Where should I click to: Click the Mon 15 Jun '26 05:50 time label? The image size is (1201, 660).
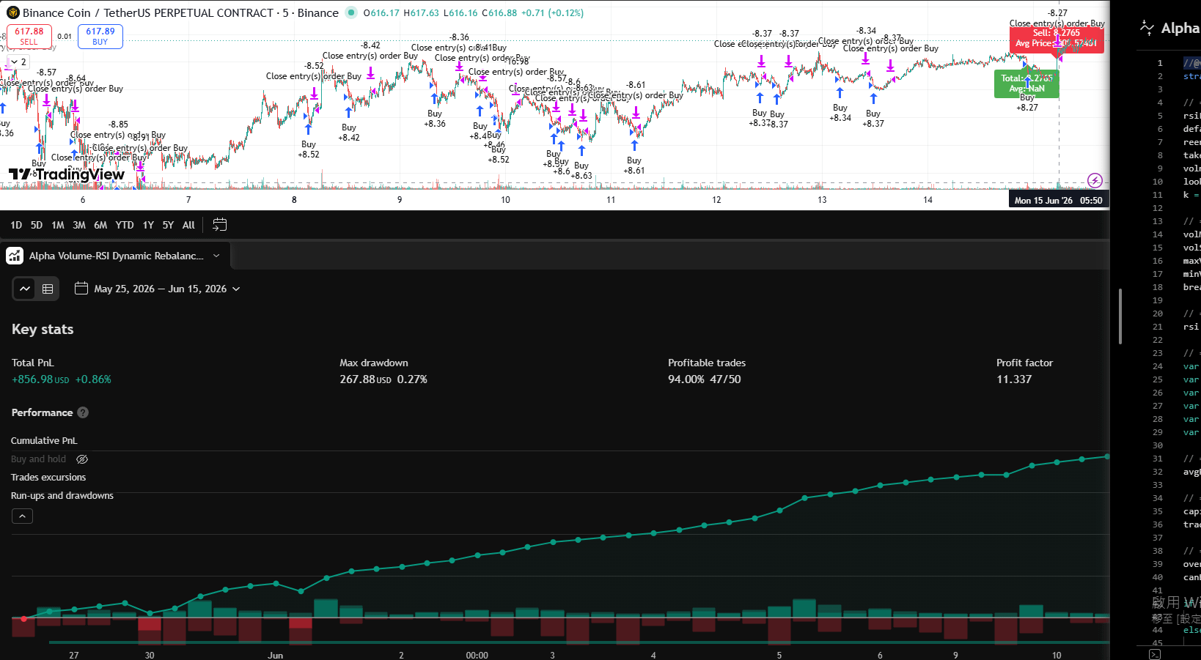point(1058,200)
